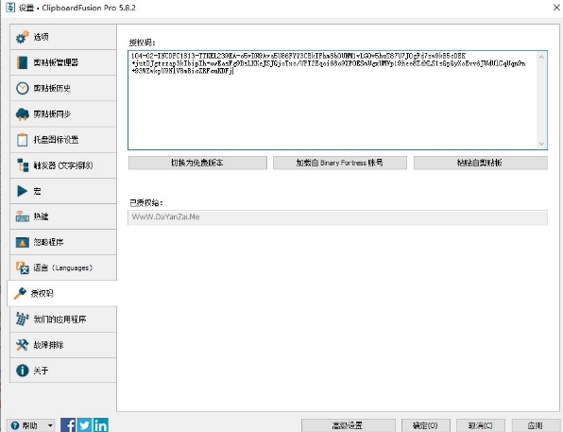Click the triggers icon in sidebar
Viewport: 563px width, 432px height.
(23, 165)
